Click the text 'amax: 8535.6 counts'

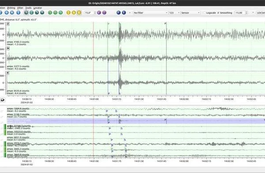pyautogui.click(x=18, y=91)
